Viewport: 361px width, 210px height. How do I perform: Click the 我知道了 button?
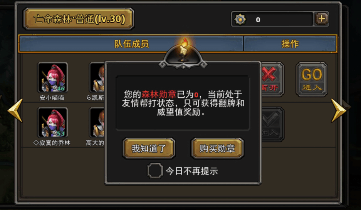coord(149,148)
